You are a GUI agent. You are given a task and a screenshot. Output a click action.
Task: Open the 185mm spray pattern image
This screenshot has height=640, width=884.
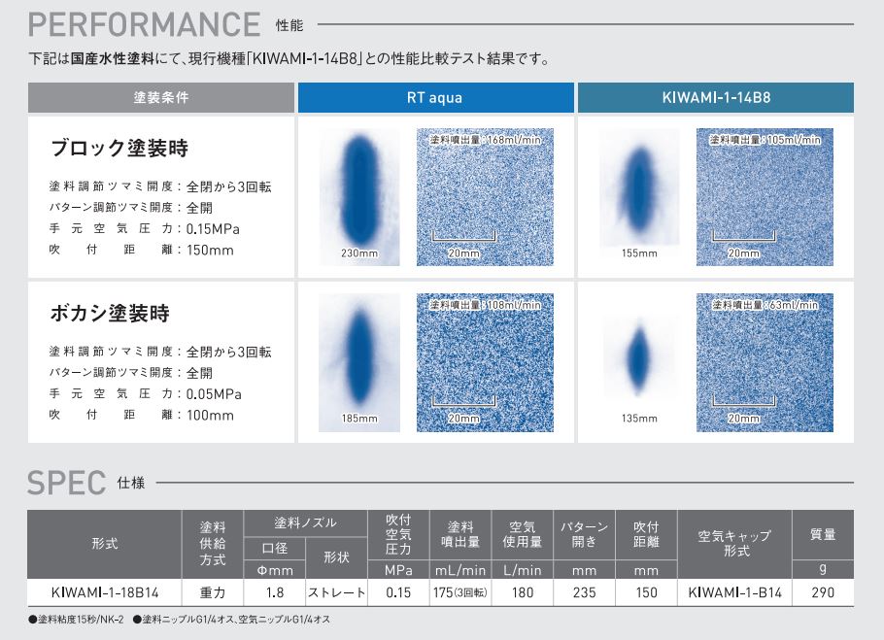click(359, 362)
